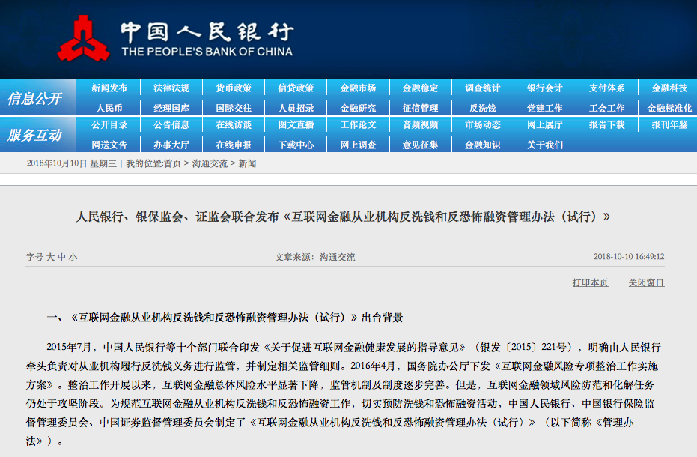Image resolution: width=697 pixels, height=457 pixels.
Task: Open 市场动态 section
Action: click(483, 125)
